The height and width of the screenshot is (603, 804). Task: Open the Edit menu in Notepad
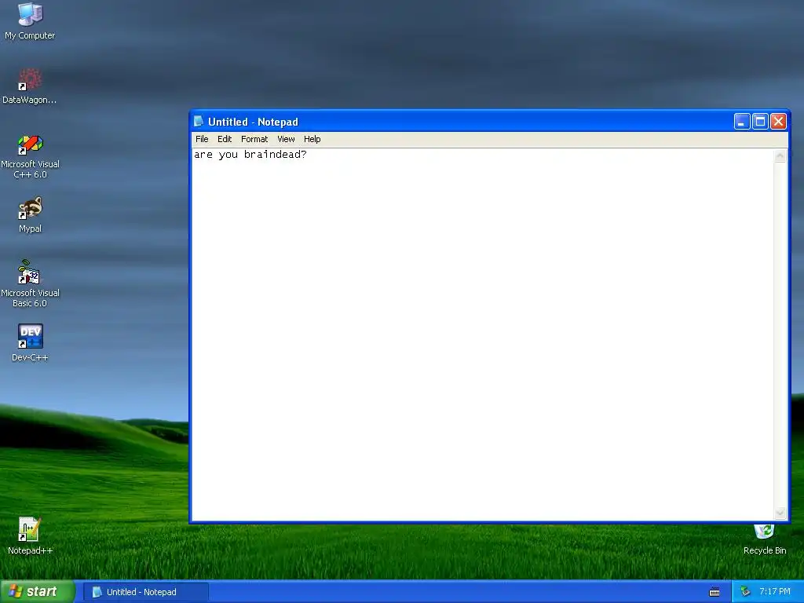click(224, 139)
